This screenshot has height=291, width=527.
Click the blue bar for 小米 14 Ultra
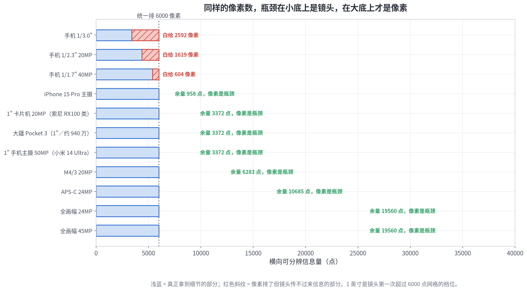click(128, 153)
